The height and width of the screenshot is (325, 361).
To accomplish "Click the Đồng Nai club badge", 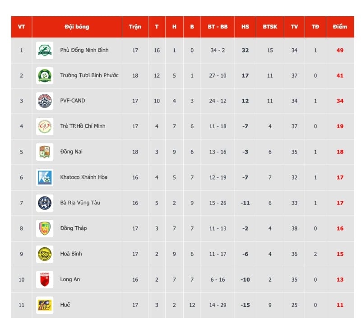I will point(45,152).
